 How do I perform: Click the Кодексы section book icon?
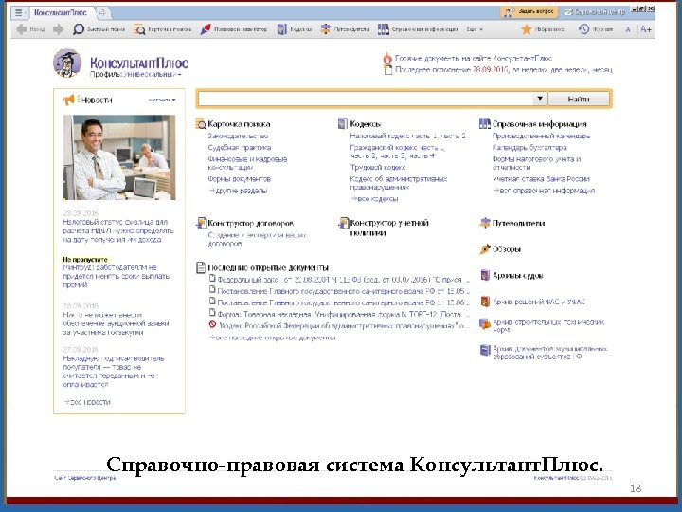[343, 123]
